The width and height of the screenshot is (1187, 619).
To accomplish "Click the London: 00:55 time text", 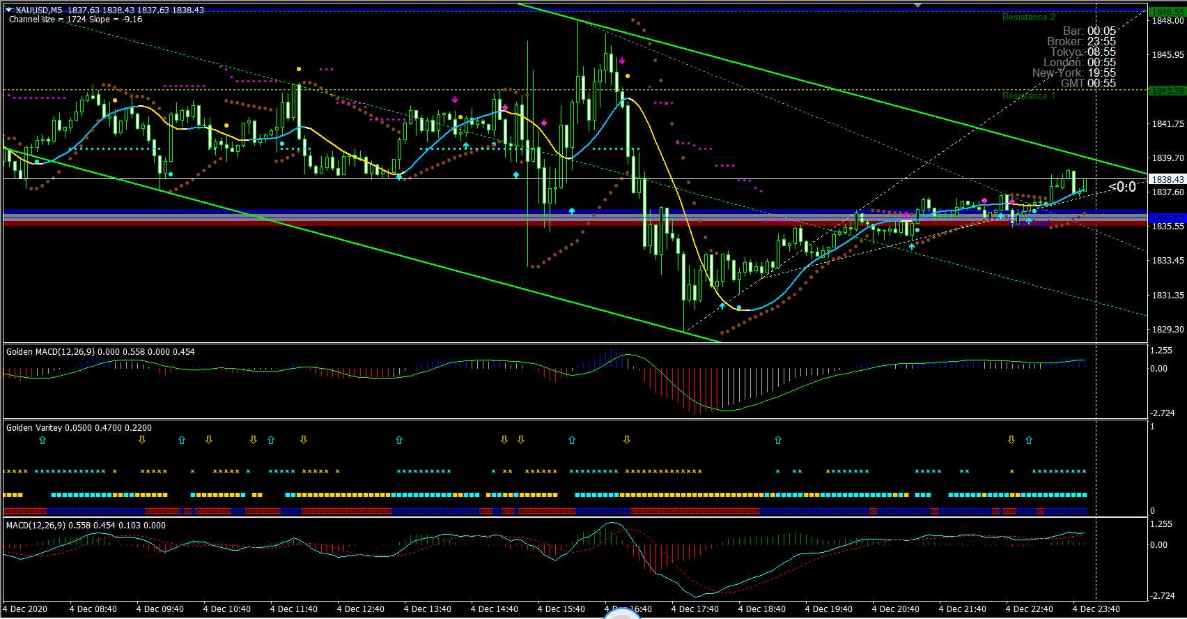I will pyautogui.click(x=1080, y=63).
